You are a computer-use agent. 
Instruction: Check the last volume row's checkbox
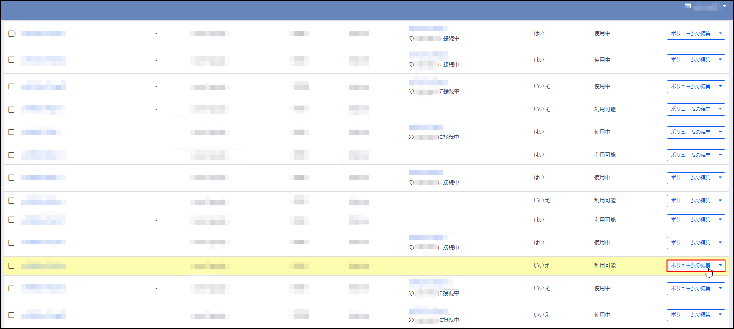(11, 315)
